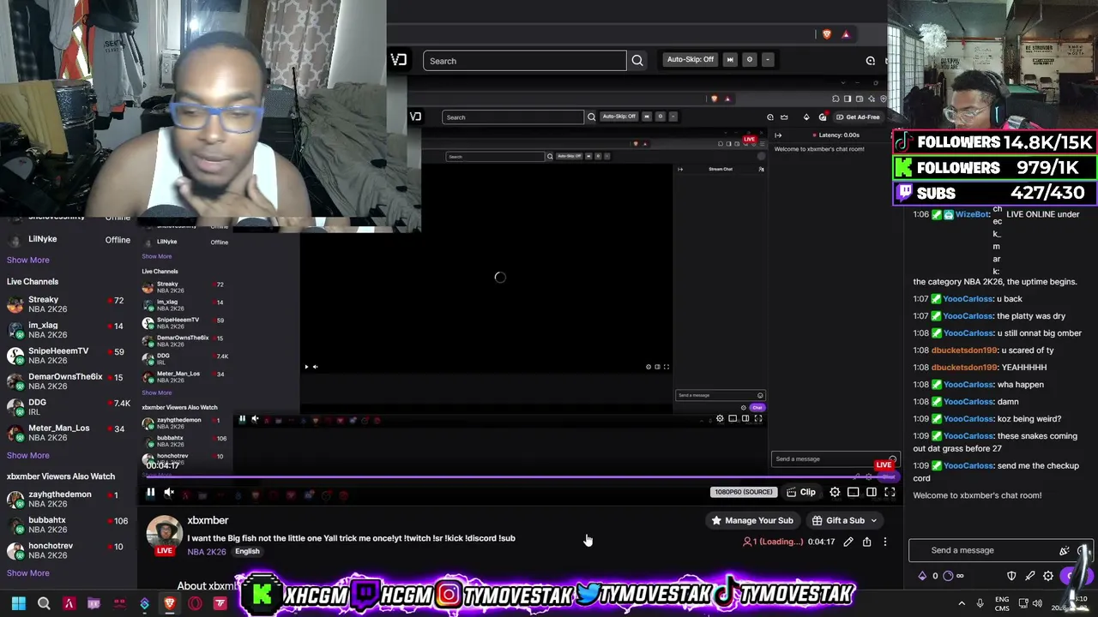Click YoooCarloss username on 'u back' message
The width and height of the screenshot is (1098, 617).
[x=968, y=299]
